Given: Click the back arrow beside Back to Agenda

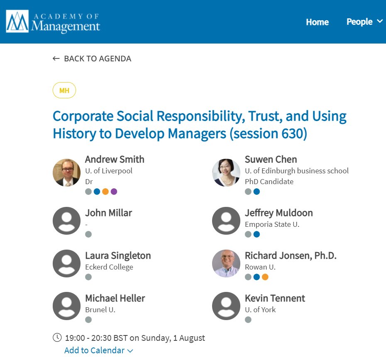Looking at the screenshot, I should pyautogui.click(x=56, y=58).
